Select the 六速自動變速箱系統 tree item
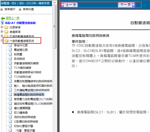 [22, 41]
